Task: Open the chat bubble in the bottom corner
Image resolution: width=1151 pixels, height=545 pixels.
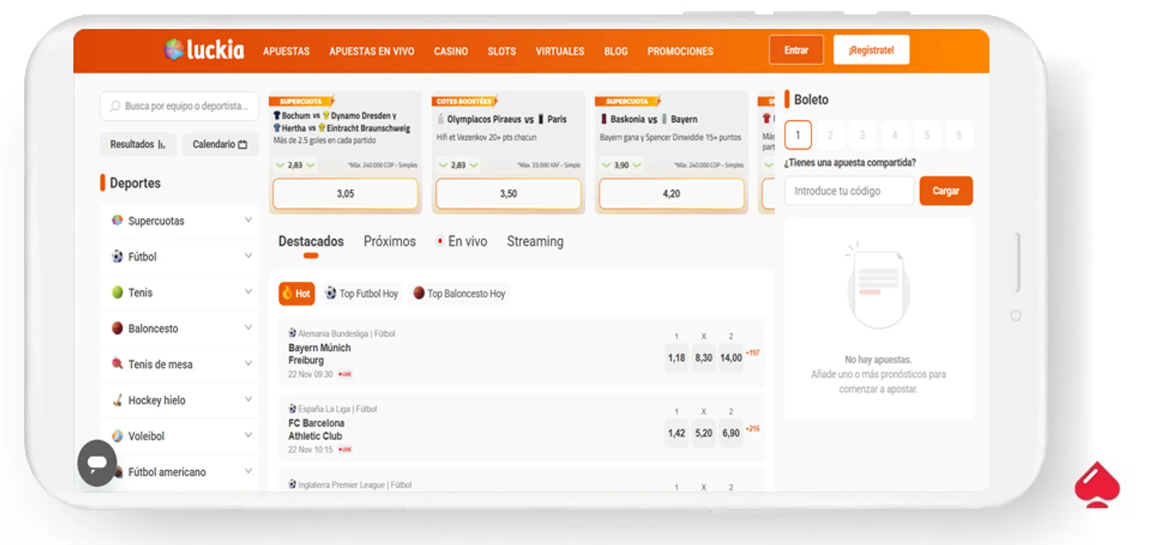Action: [x=97, y=462]
